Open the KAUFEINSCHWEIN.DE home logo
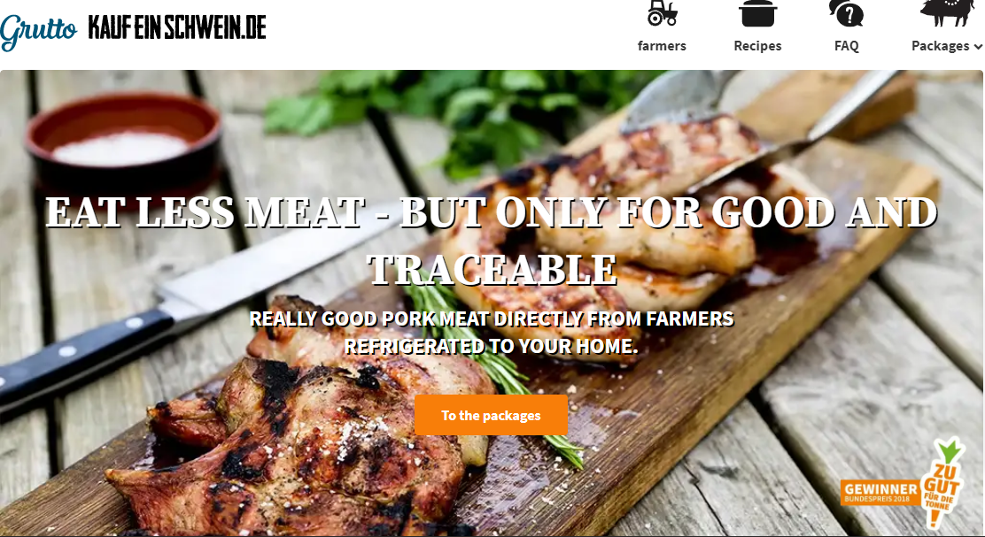This screenshot has width=985, height=537. pos(177,27)
